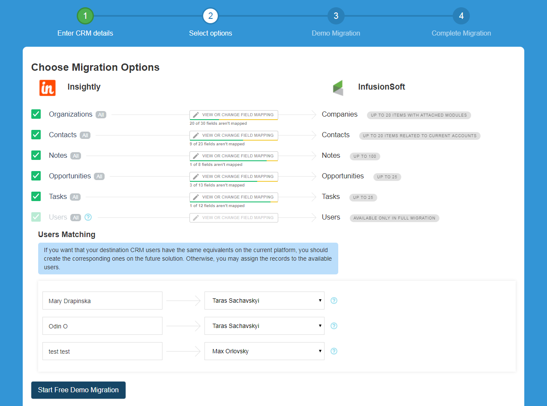Click 'Up to 20 items with attached modules' badge

[x=419, y=115]
